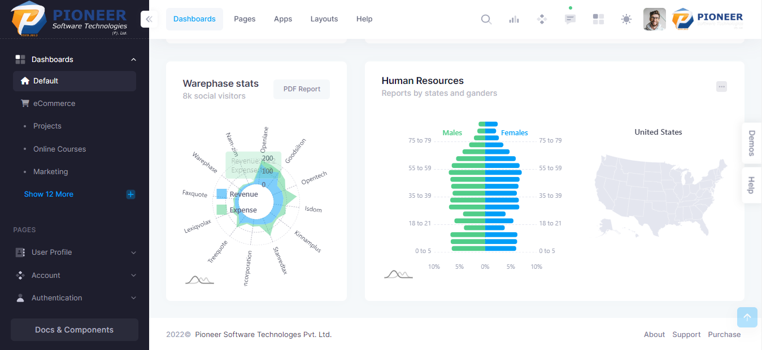
Task: Expand the Authentication menu
Action: click(x=75, y=298)
